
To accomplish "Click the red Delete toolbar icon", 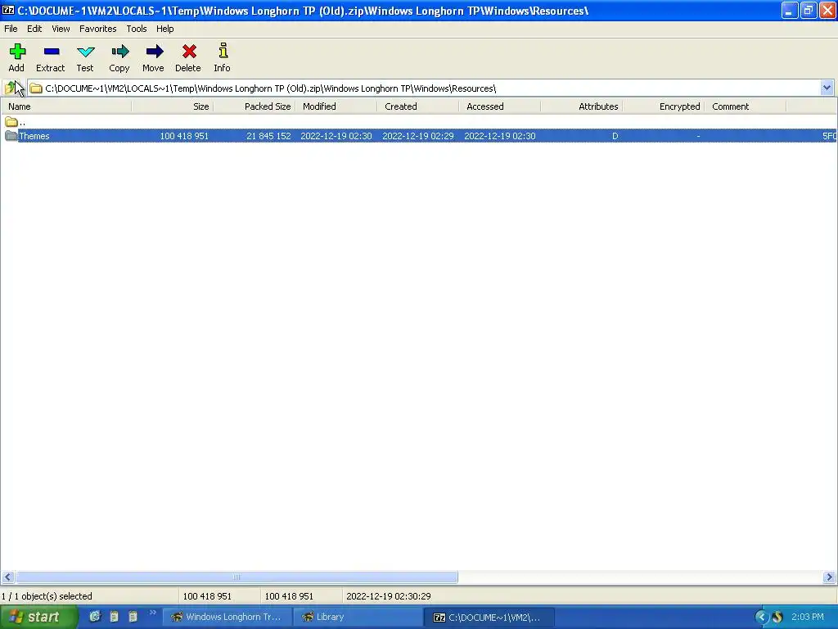I will point(189,52).
